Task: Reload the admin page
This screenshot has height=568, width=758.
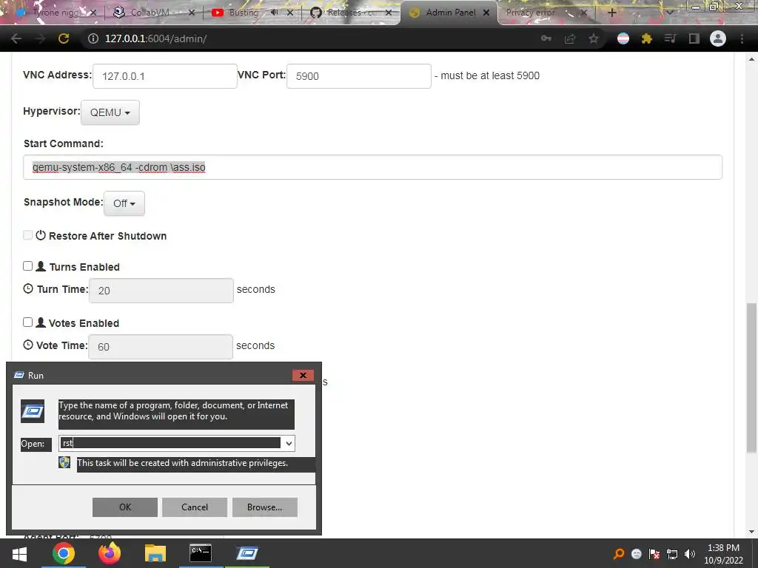Action: tap(64, 38)
